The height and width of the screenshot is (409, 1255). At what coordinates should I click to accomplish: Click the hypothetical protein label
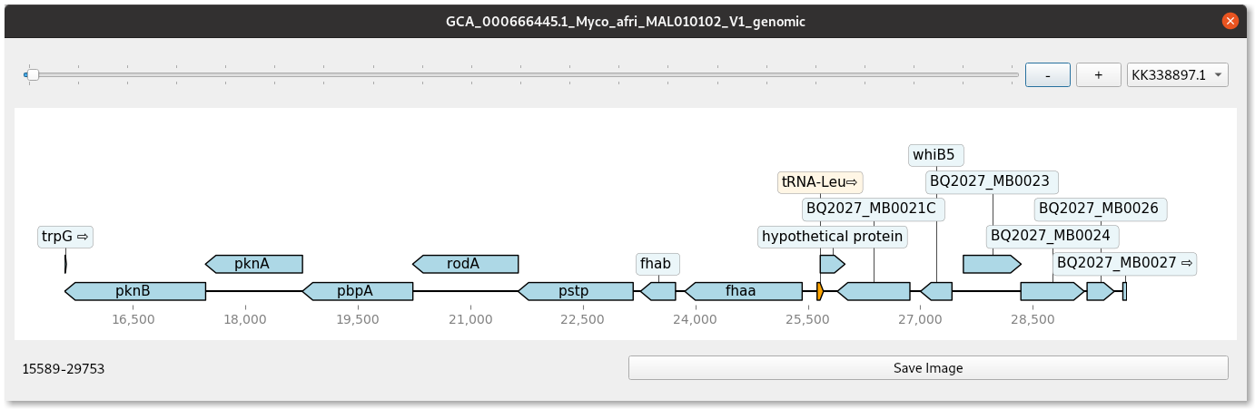coord(833,237)
